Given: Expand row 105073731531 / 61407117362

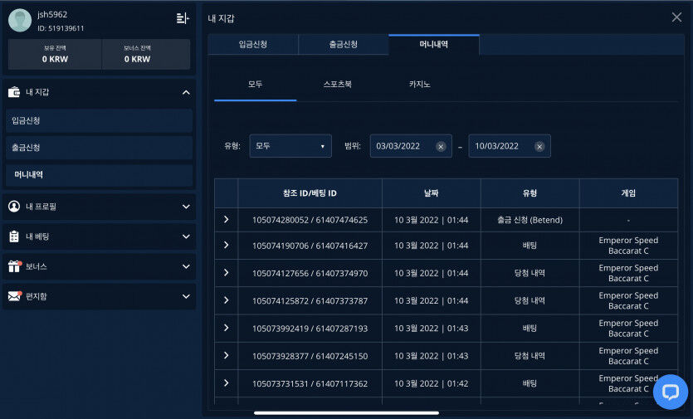Looking at the screenshot, I should (x=227, y=383).
